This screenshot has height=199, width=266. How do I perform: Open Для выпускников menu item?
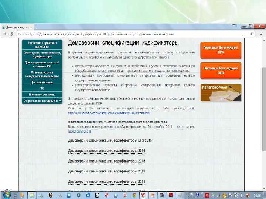coord(42,82)
